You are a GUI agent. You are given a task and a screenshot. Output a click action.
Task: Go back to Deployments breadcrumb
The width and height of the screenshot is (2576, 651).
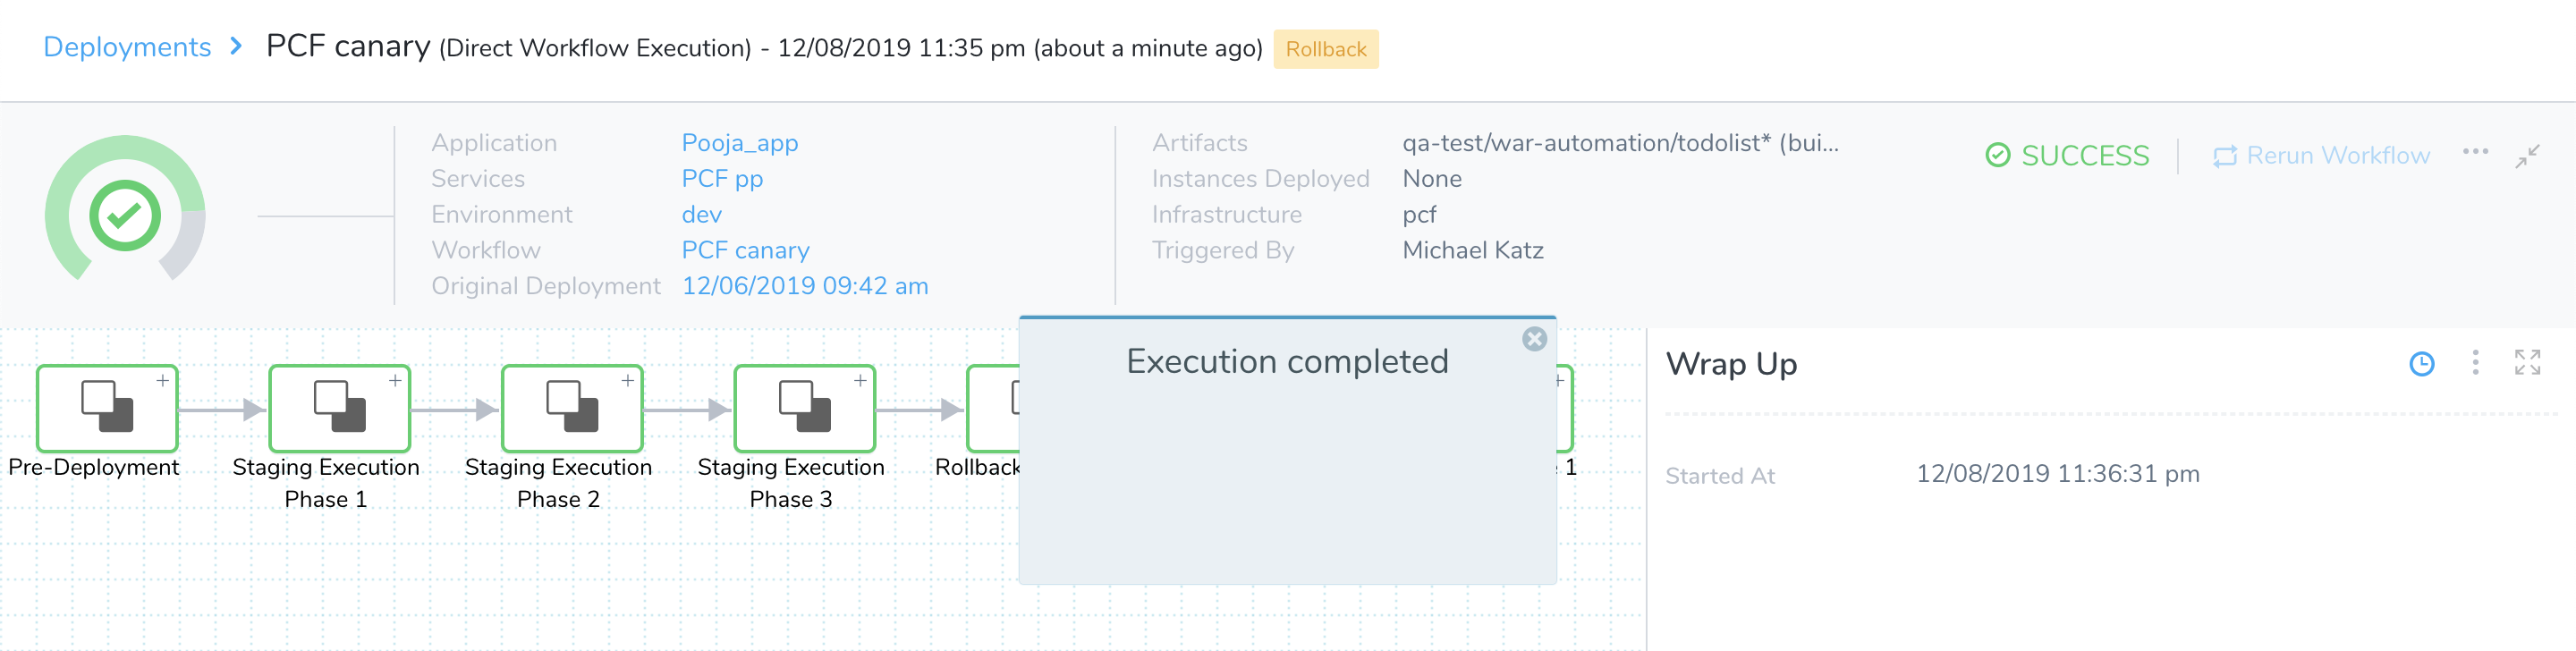pyautogui.click(x=127, y=47)
